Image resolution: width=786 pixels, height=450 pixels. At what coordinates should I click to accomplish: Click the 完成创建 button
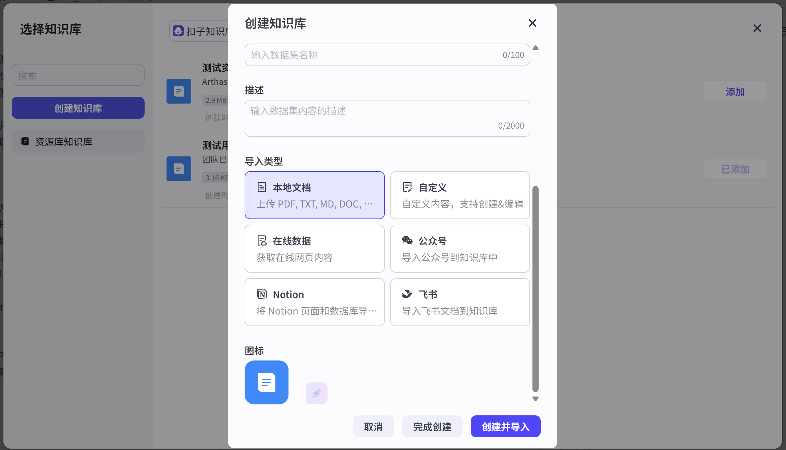pos(432,426)
